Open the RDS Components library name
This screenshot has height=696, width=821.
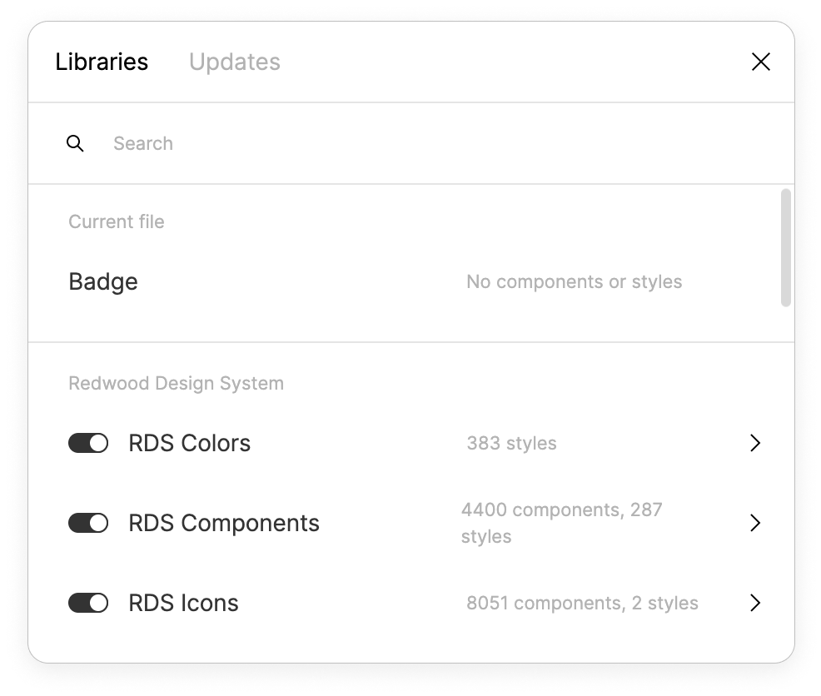coord(224,523)
